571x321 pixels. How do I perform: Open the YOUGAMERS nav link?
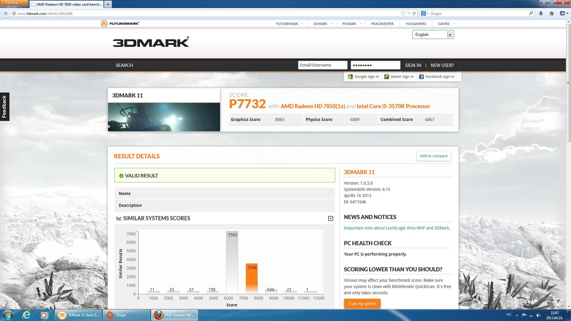point(416,24)
